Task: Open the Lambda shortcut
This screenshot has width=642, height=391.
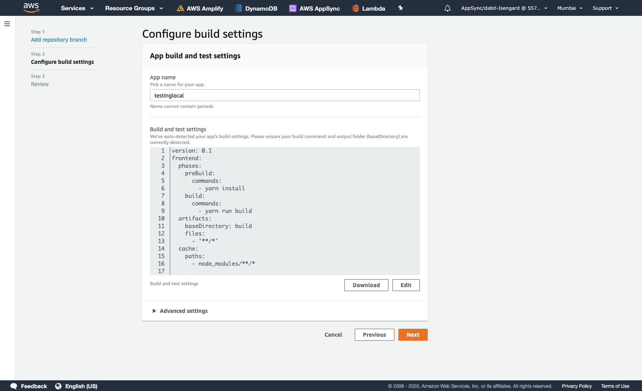Action: (369, 8)
